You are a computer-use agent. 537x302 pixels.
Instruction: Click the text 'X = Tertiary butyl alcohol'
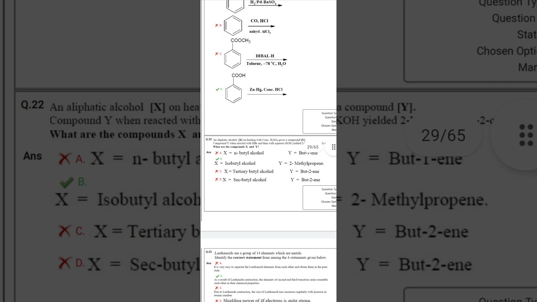(249, 171)
